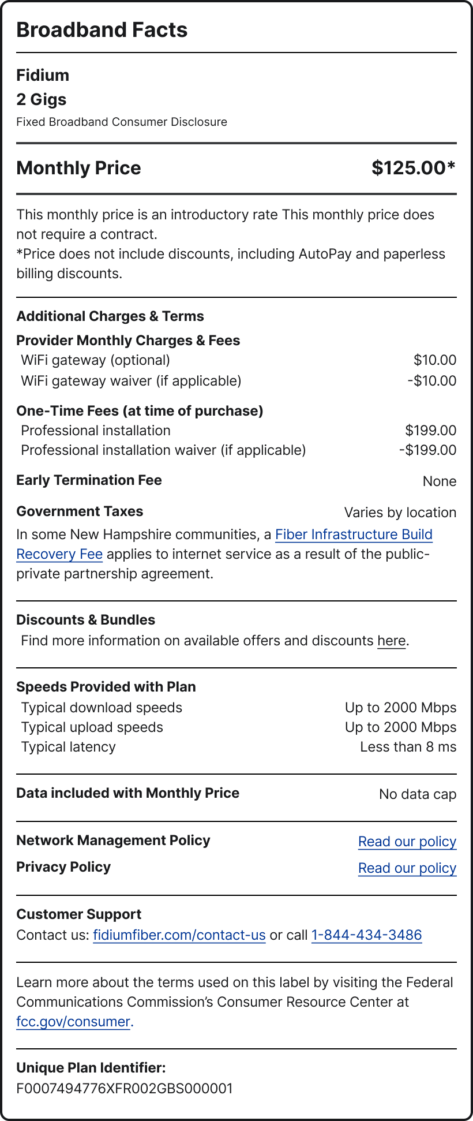The image size is (473, 1121).
Task: Open the Privacy Policy 'Read our policy' link
Action: coord(407,868)
